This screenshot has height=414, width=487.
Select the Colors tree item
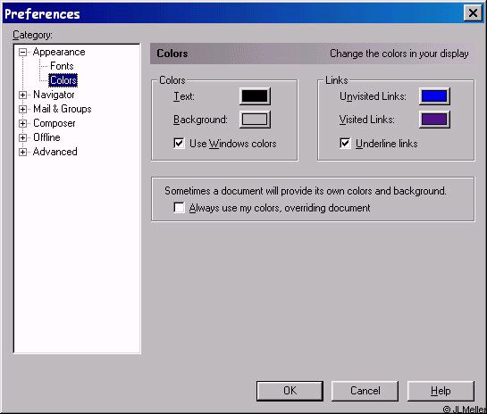tap(63, 80)
